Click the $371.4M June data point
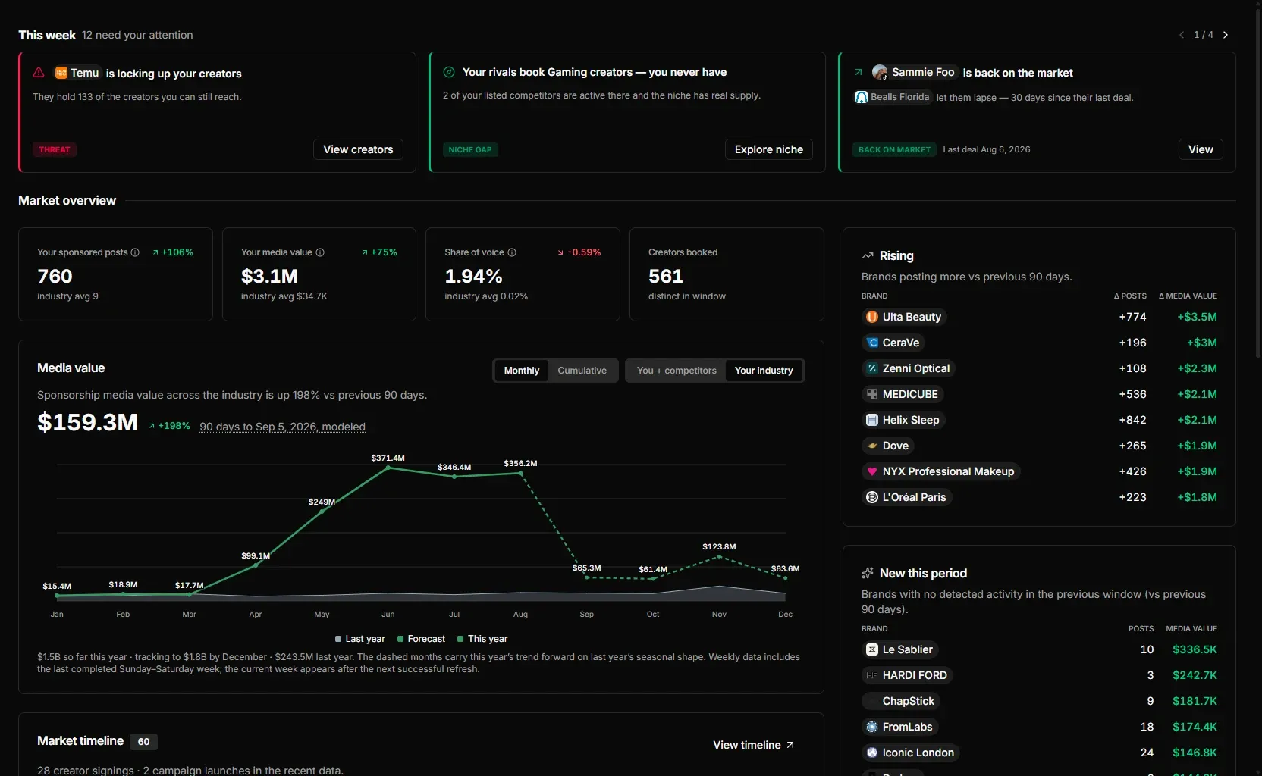The height and width of the screenshot is (776, 1262). click(388, 468)
